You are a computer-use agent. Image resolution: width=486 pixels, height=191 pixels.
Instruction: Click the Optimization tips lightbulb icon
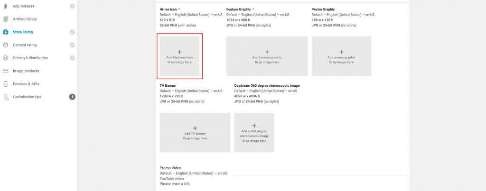pos(6,97)
